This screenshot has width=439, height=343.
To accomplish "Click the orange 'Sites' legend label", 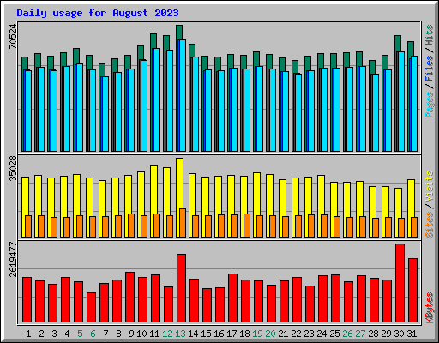I will pos(430,225).
